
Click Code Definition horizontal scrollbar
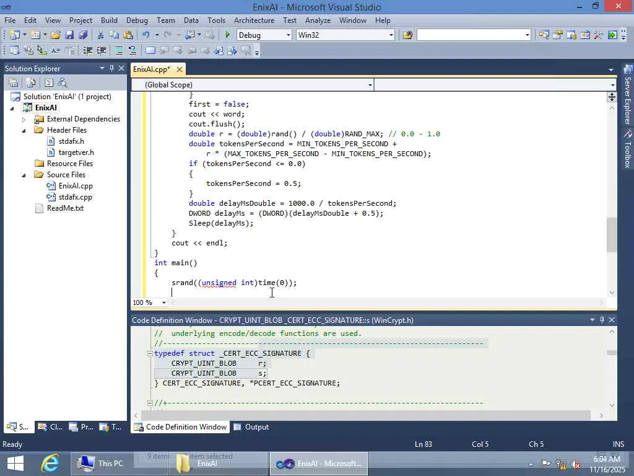366,415
